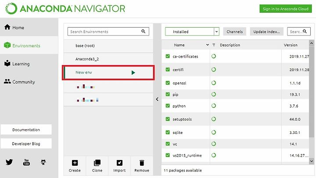Open the Home page
The width and height of the screenshot is (316, 178).
point(29,27)
